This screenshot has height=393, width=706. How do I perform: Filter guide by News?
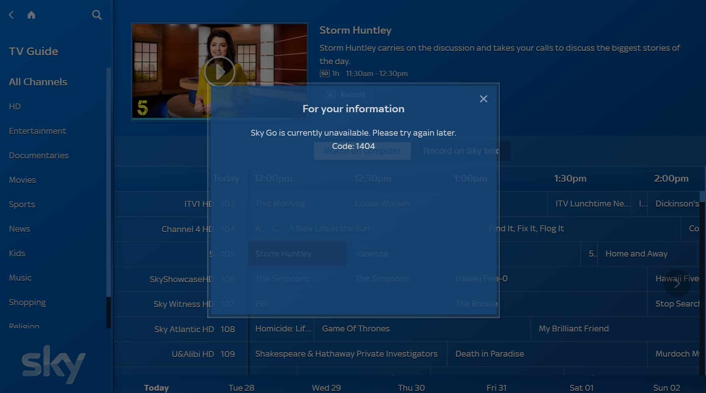[19, 229]
